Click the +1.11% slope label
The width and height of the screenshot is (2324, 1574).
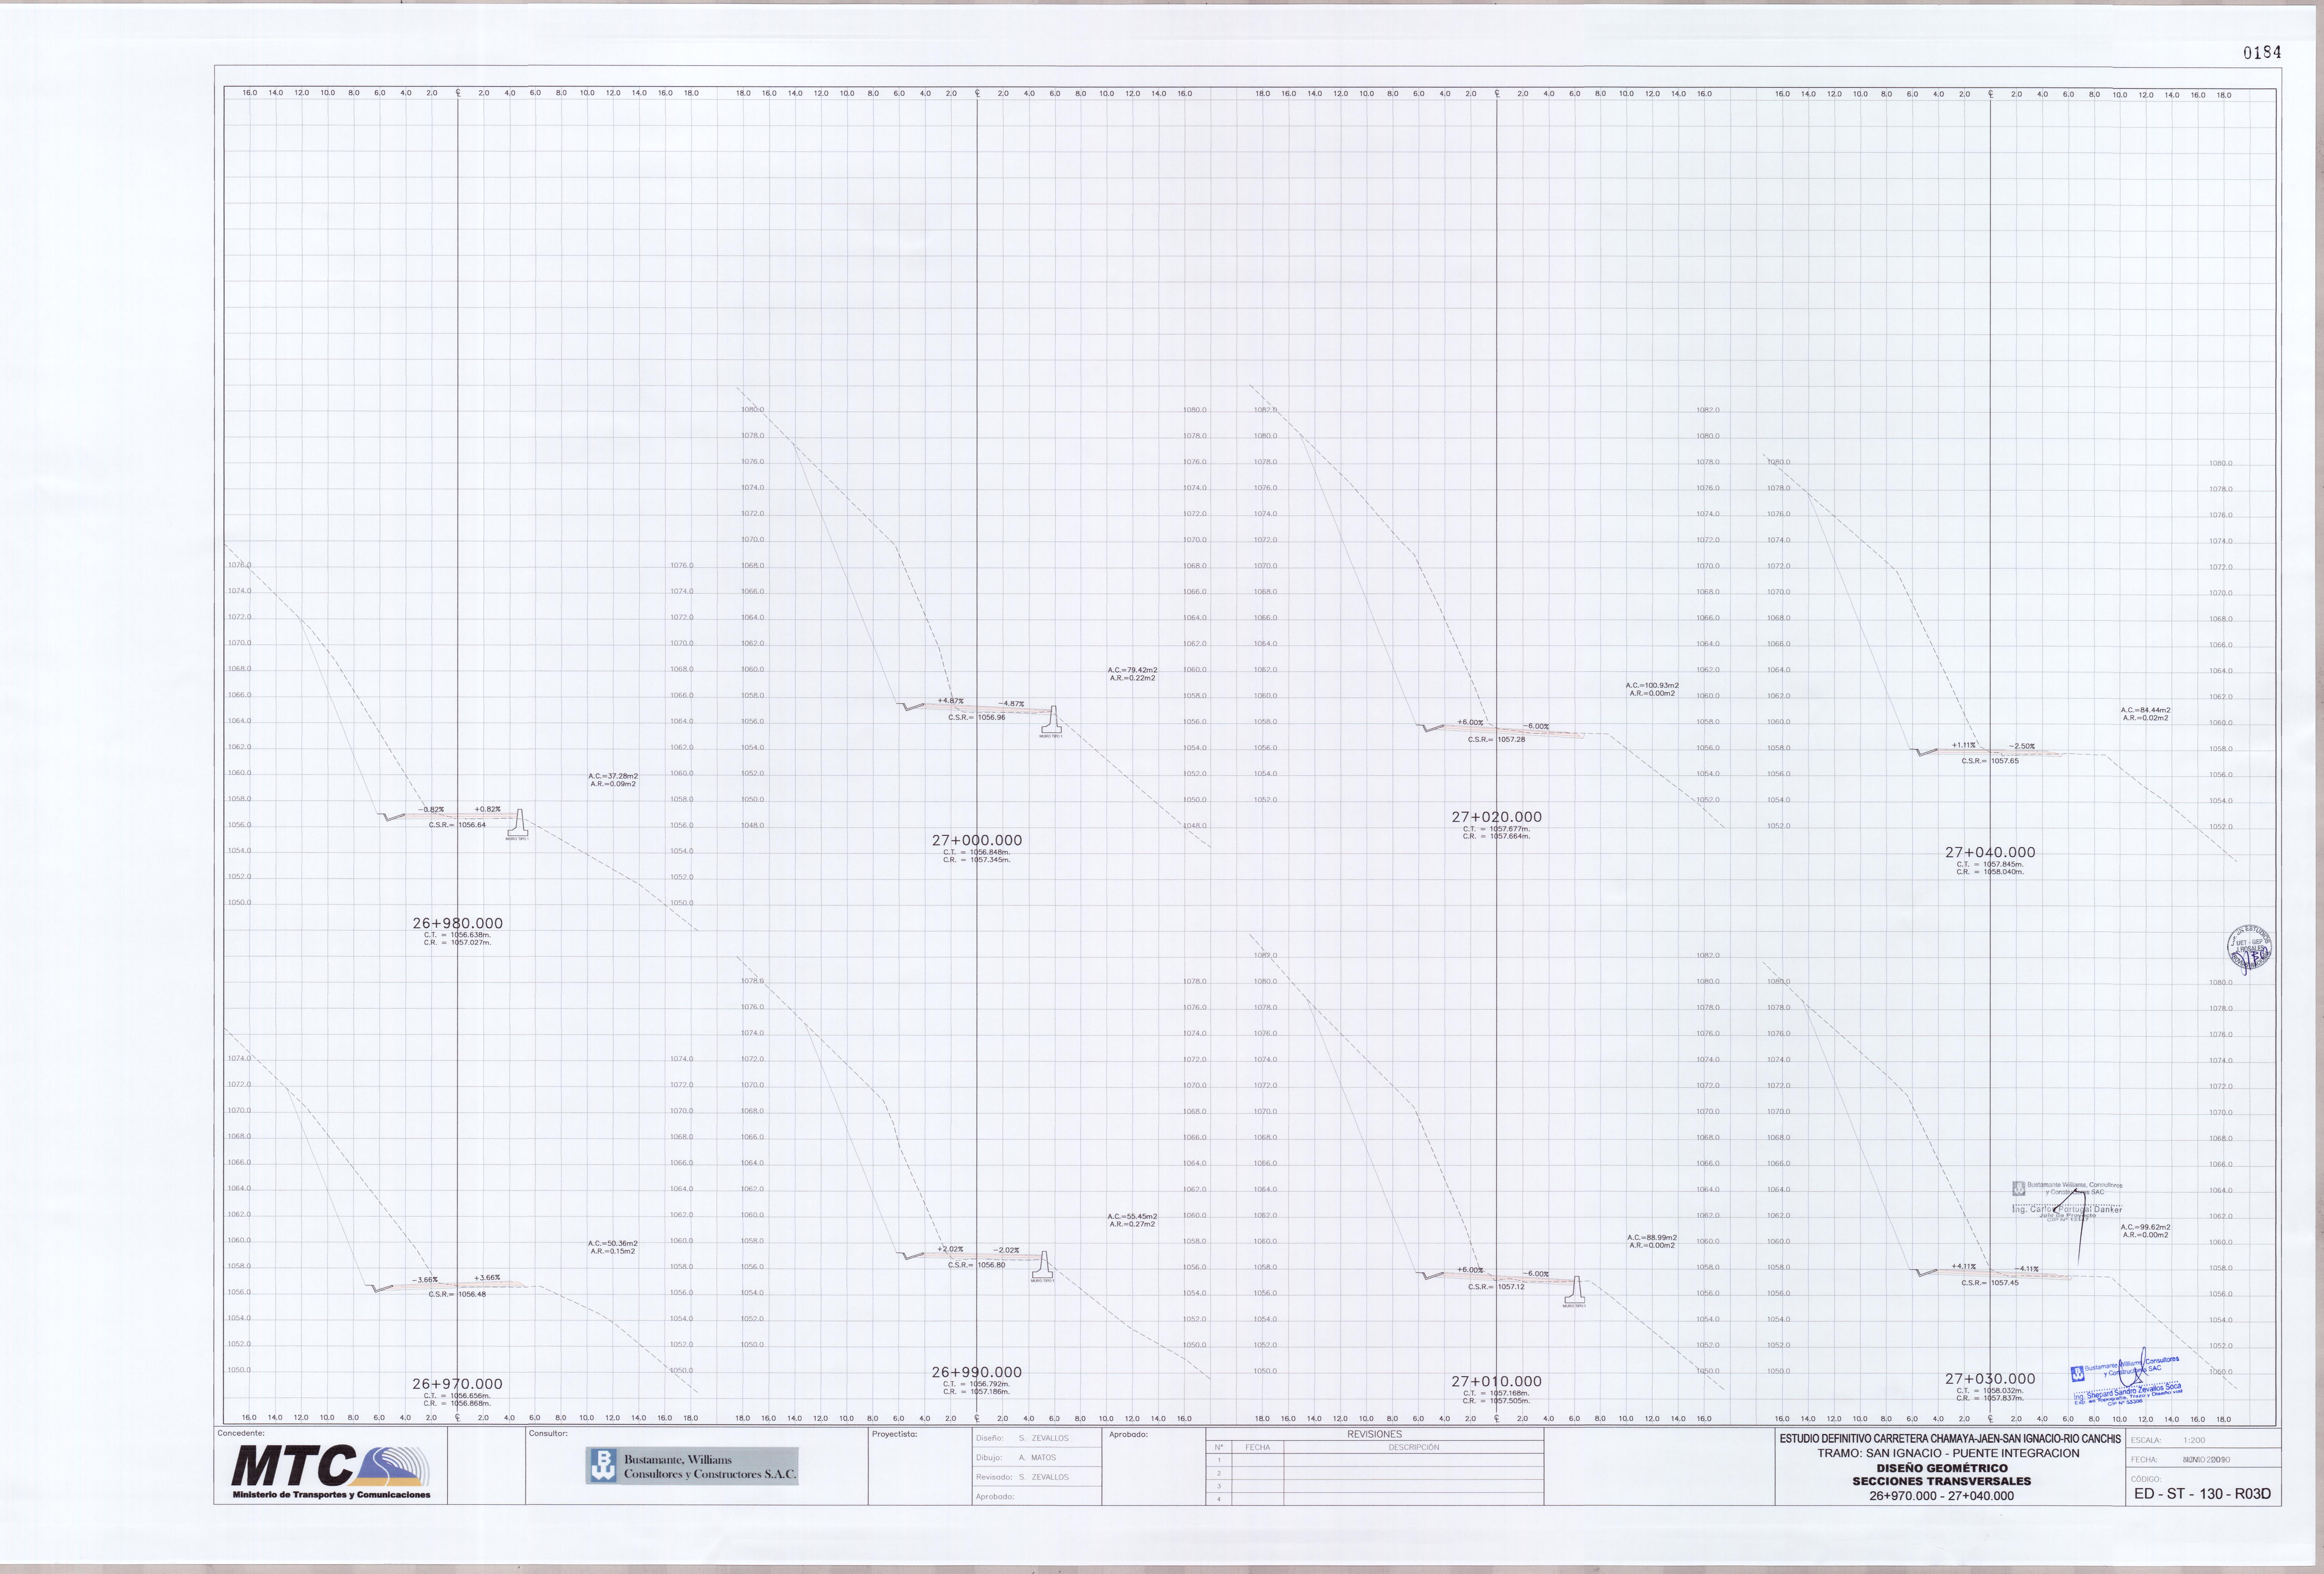click(x=1964, y=745)
